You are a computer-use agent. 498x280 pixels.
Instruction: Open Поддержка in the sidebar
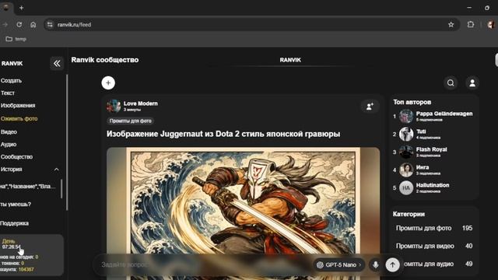[x=15, y=223]
